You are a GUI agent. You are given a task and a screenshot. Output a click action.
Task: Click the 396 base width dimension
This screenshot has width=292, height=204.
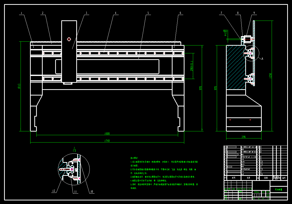(x=243, y=137)
